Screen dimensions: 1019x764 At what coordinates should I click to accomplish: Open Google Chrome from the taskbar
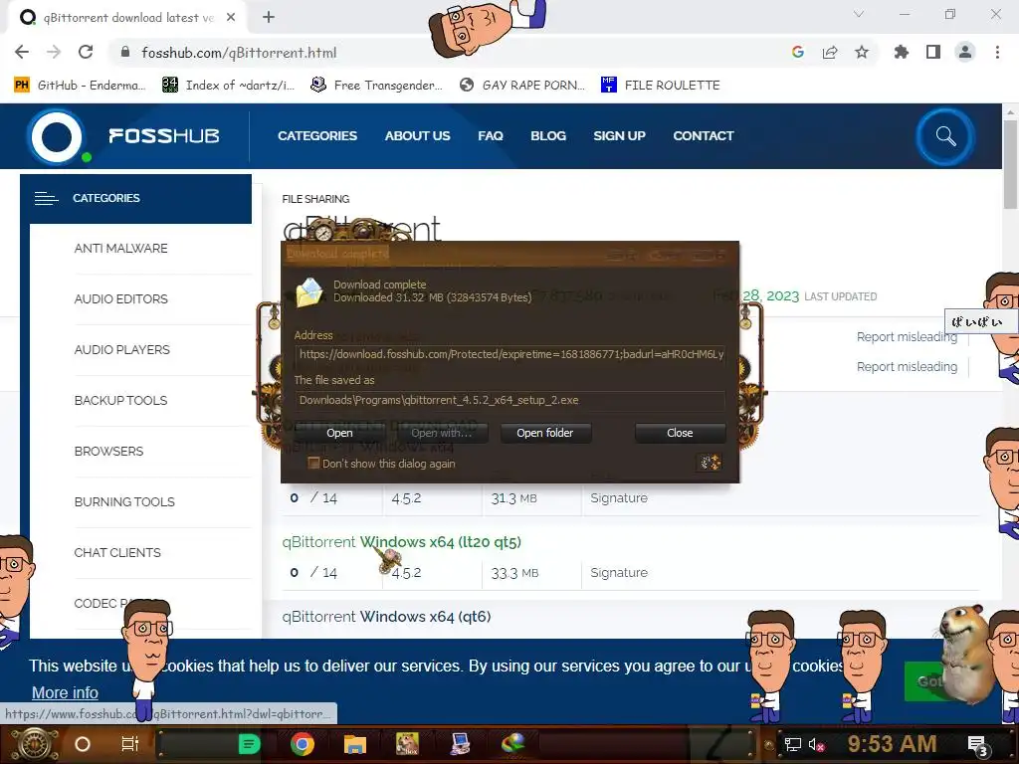click(303, 744)
